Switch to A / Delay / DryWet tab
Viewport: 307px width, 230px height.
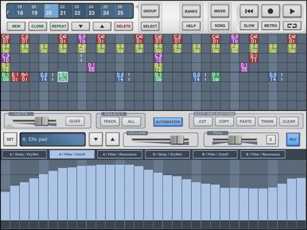(x=24, y=155)
